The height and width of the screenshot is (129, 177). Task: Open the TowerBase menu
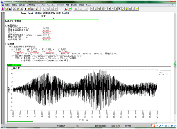click(51, 5)
